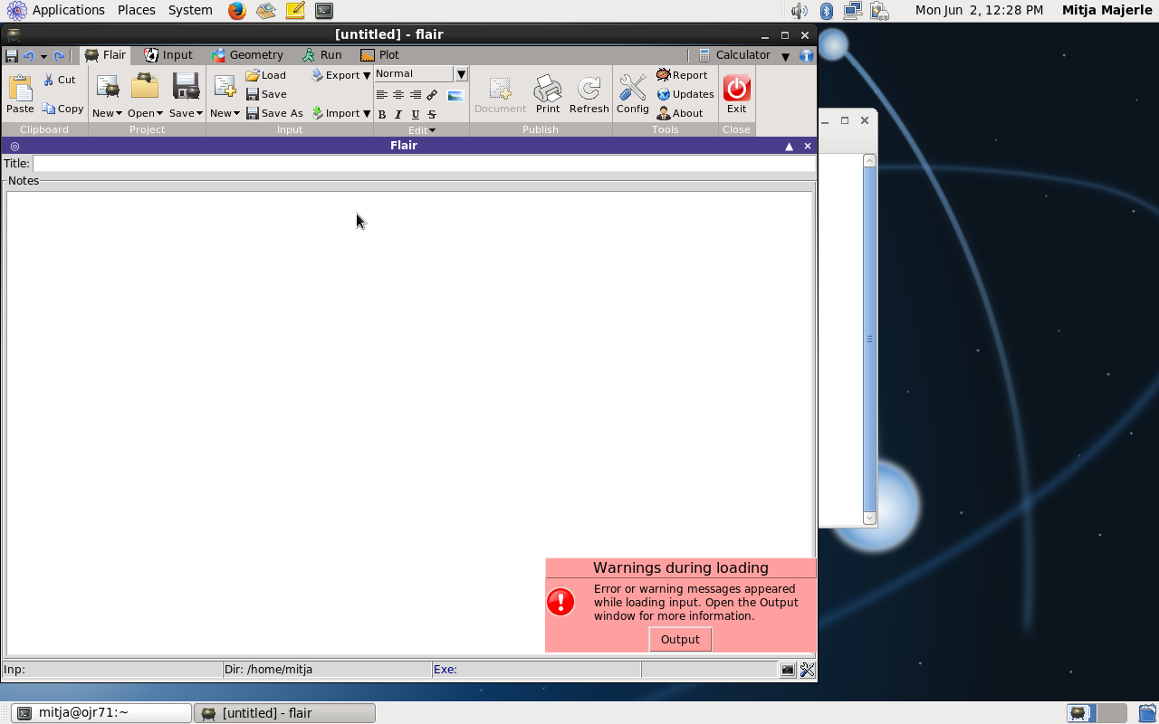Click the Output button in warning popup
The height and width of the screenshot is (724, 1159).
coord(680,639)
